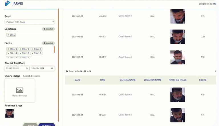The height and width of the screenshot is (126, 219).
Task: Click the JARVIS logo icon
Action: [x=7, y=3]
